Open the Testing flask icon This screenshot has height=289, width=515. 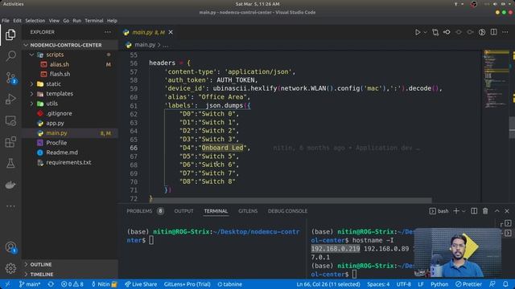[x=10, y=163]
